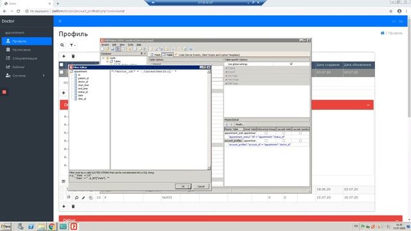The height and width of the screenshot is (231, 411).
Task: Click the home icon in breadcrumb
Action: click(x=383, y=33)
